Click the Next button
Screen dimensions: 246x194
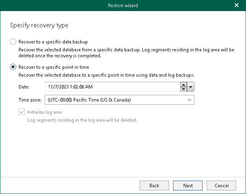[188, 185]
